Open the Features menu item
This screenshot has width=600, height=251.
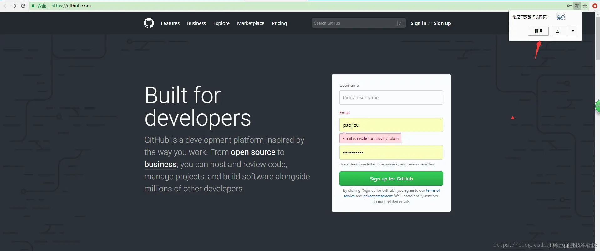pyautogui.click(x=170, y=23)
